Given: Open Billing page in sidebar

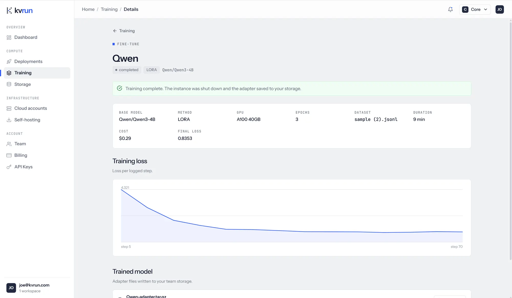Looking at the screenshot, I should (x=37, y=155).
